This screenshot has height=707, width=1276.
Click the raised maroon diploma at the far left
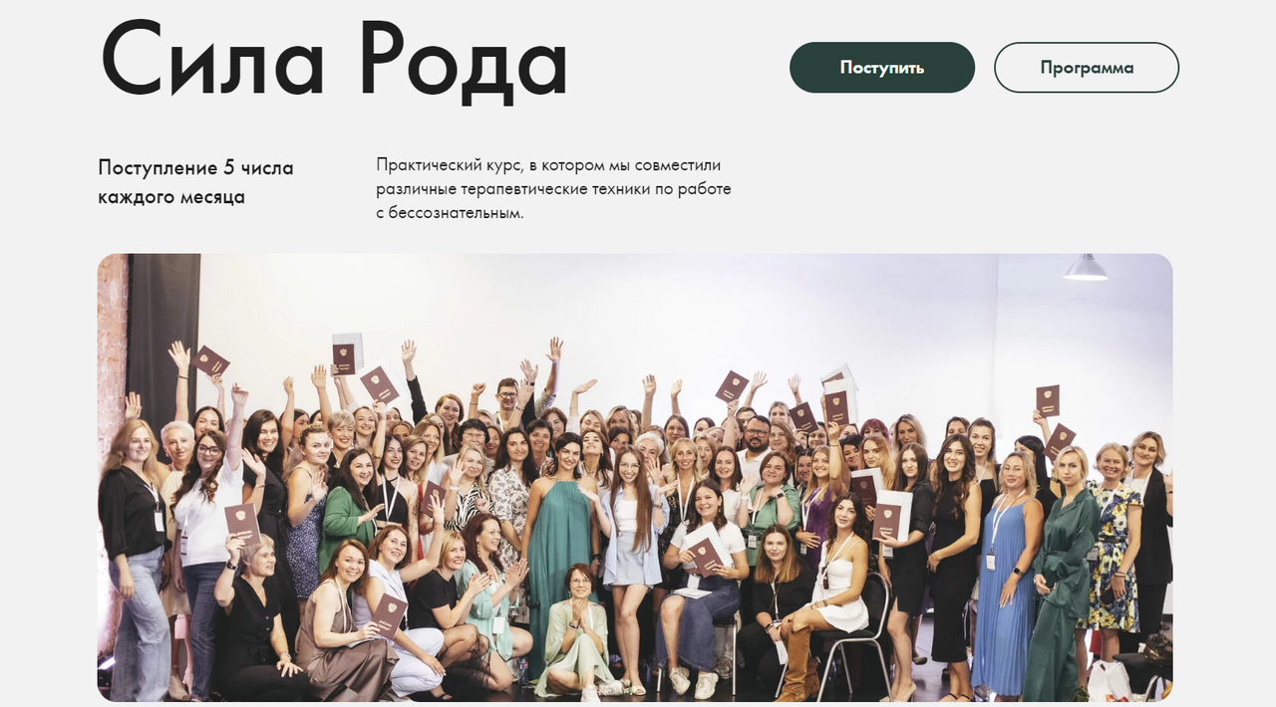point(211,360)
